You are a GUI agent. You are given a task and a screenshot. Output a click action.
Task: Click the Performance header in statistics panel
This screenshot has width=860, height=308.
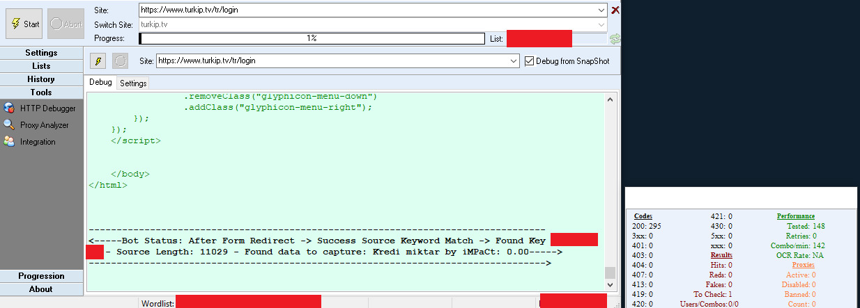point(796,216)
